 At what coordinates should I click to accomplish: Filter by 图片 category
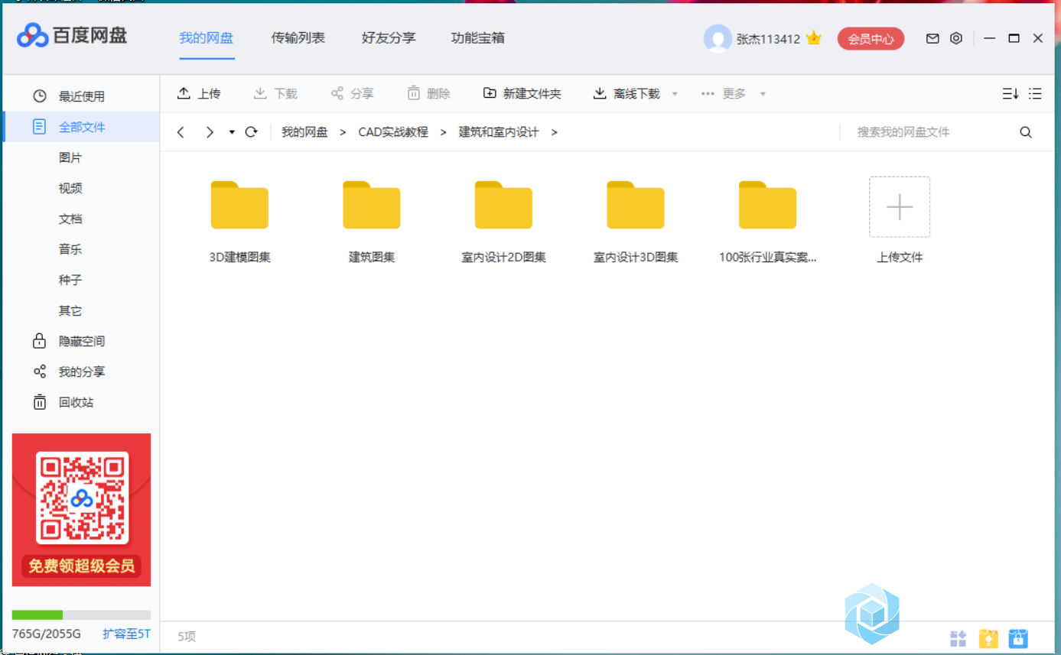point(70,157)
